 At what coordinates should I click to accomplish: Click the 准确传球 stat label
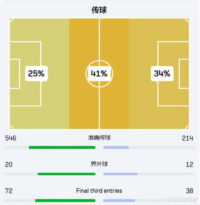99,138
